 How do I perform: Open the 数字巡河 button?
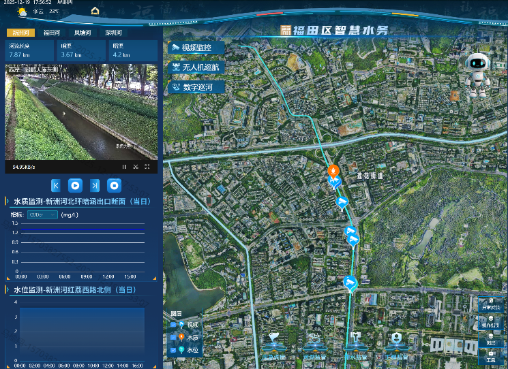196,87
